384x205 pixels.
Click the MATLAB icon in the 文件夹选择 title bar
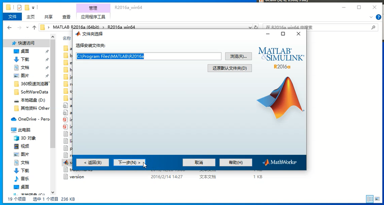coord(78,34)
